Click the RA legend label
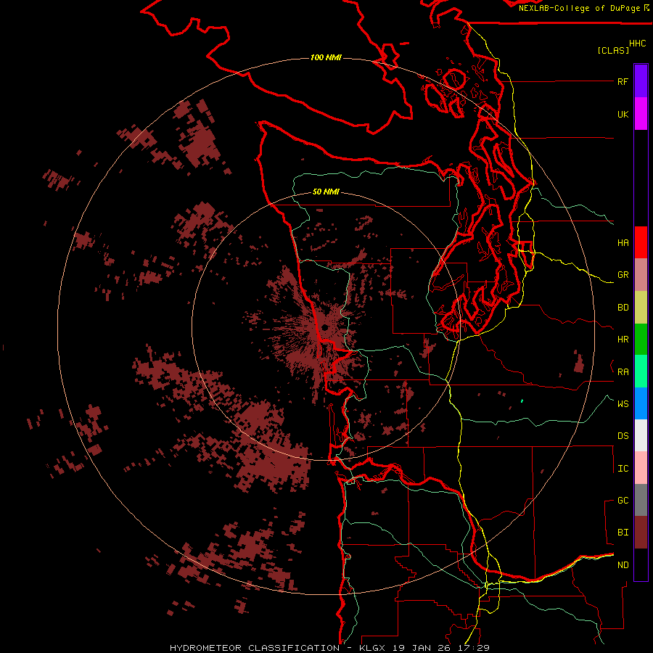The width and height of the screenshot is (653, 653). click(x=623, y=372)
